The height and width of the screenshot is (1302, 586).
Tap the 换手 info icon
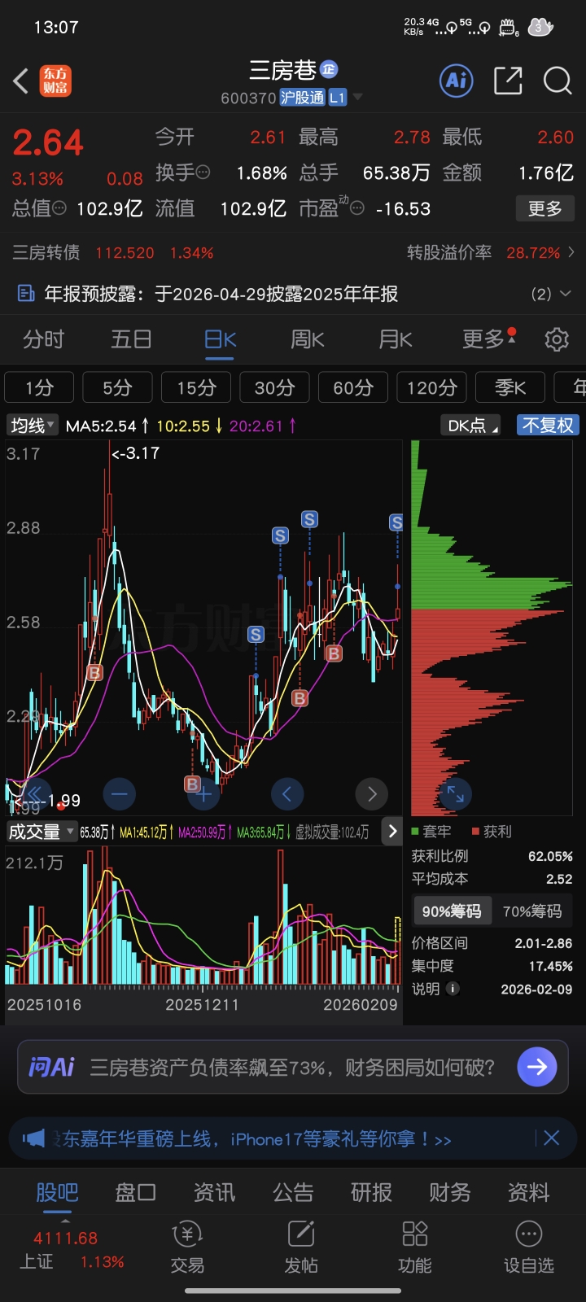(203, 173)
